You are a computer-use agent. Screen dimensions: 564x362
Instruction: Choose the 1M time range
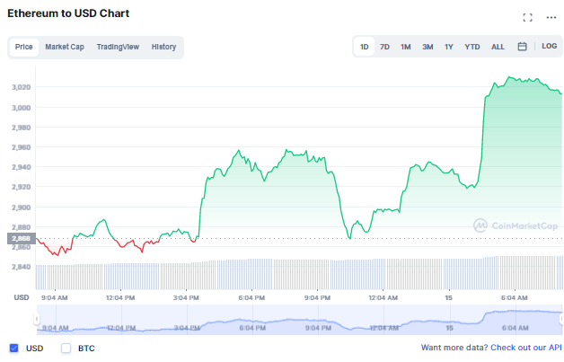coord(406,47)
